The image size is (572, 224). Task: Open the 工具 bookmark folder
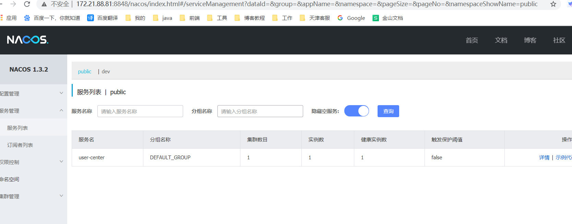[217, 18]
